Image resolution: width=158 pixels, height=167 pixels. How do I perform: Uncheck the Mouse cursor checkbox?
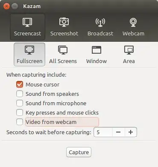tap(20, 84)
